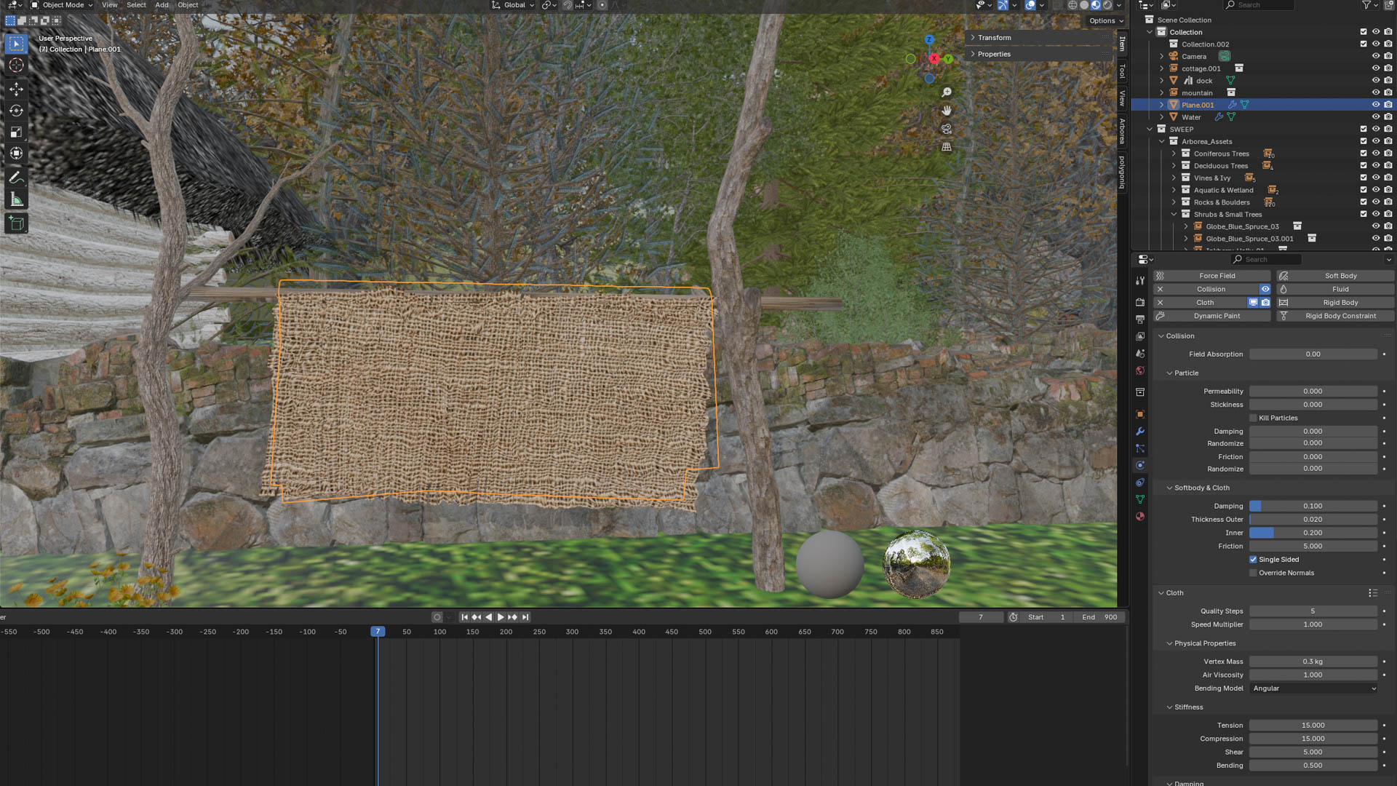Select the Move tool in toolbar
1397x786 pixels.
(16, 89)
